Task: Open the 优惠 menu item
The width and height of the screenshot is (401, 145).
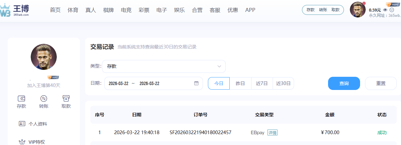Action: (233, 10)
